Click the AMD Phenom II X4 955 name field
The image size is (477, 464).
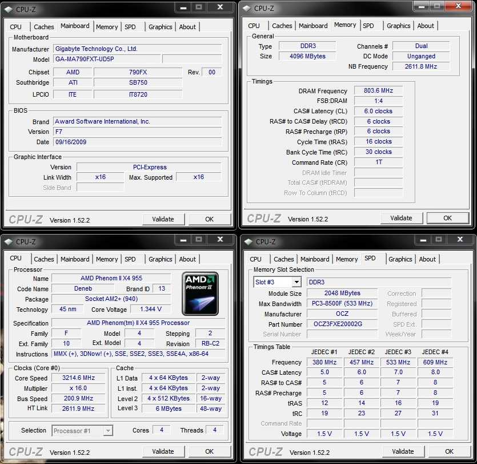click(x=111, y=278)
